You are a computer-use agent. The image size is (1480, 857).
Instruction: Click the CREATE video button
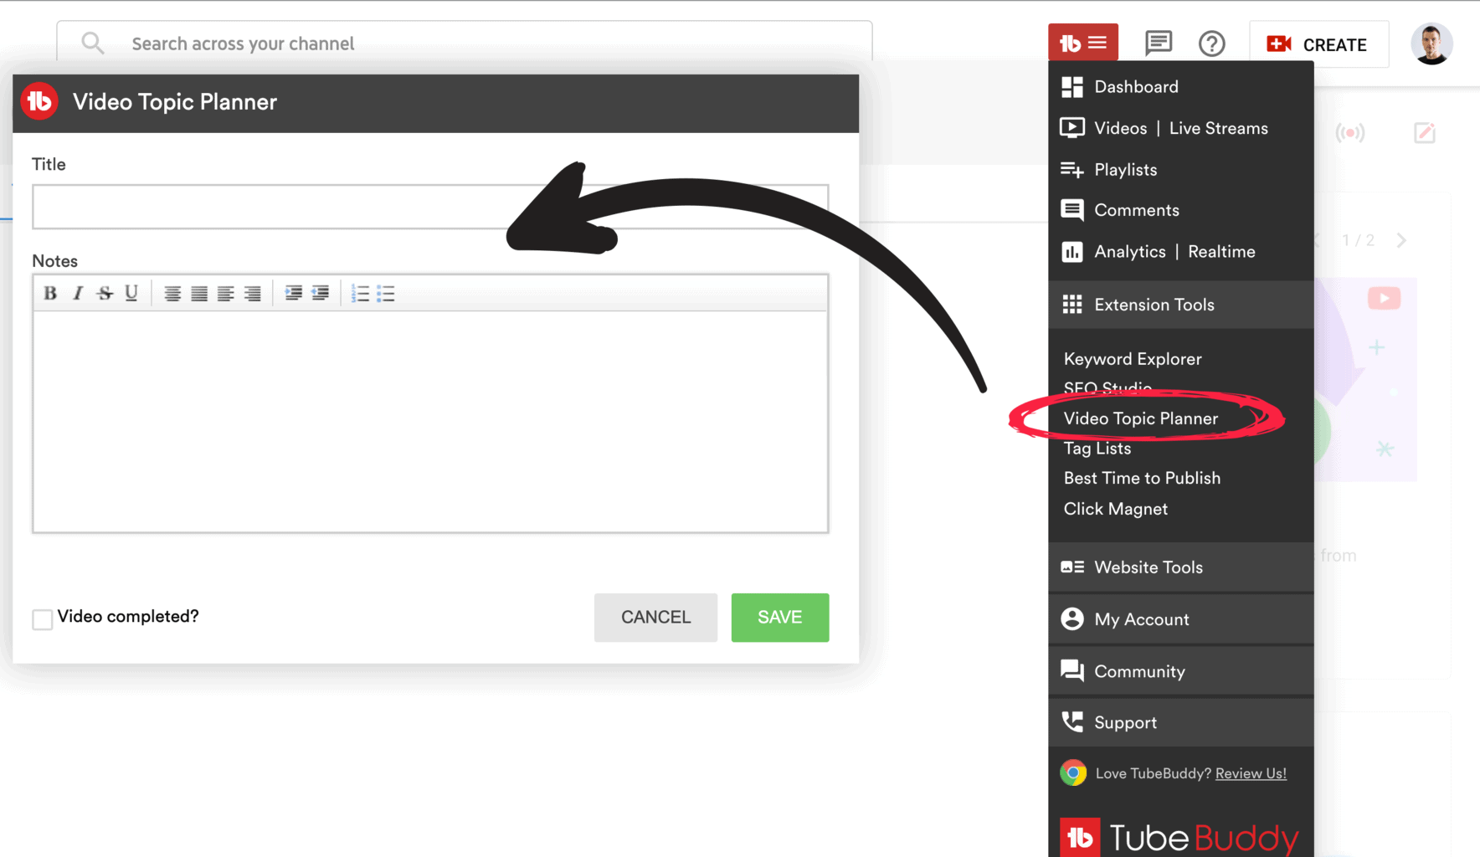1318,44
